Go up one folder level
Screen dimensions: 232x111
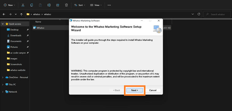pyautogui.click(x=21, y=14)
